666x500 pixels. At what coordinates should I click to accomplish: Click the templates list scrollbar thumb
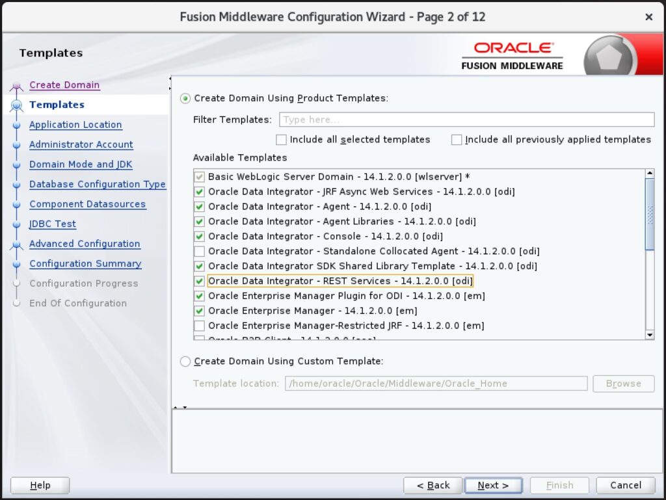point(650,215)
